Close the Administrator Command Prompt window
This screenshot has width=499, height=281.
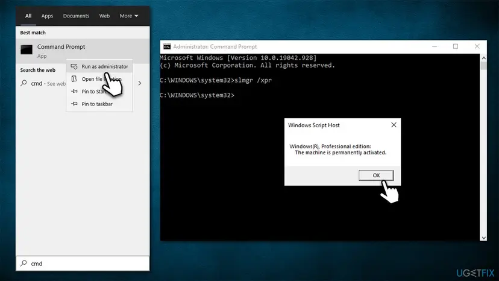477,46
